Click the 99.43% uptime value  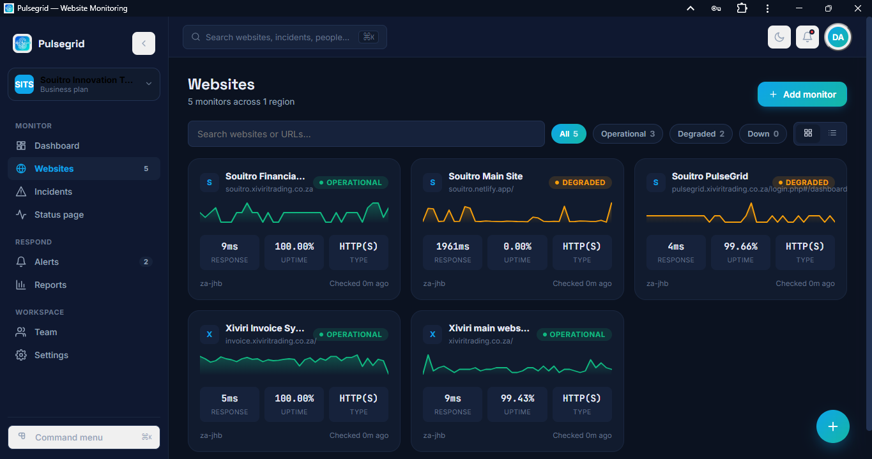pos(517,398)
